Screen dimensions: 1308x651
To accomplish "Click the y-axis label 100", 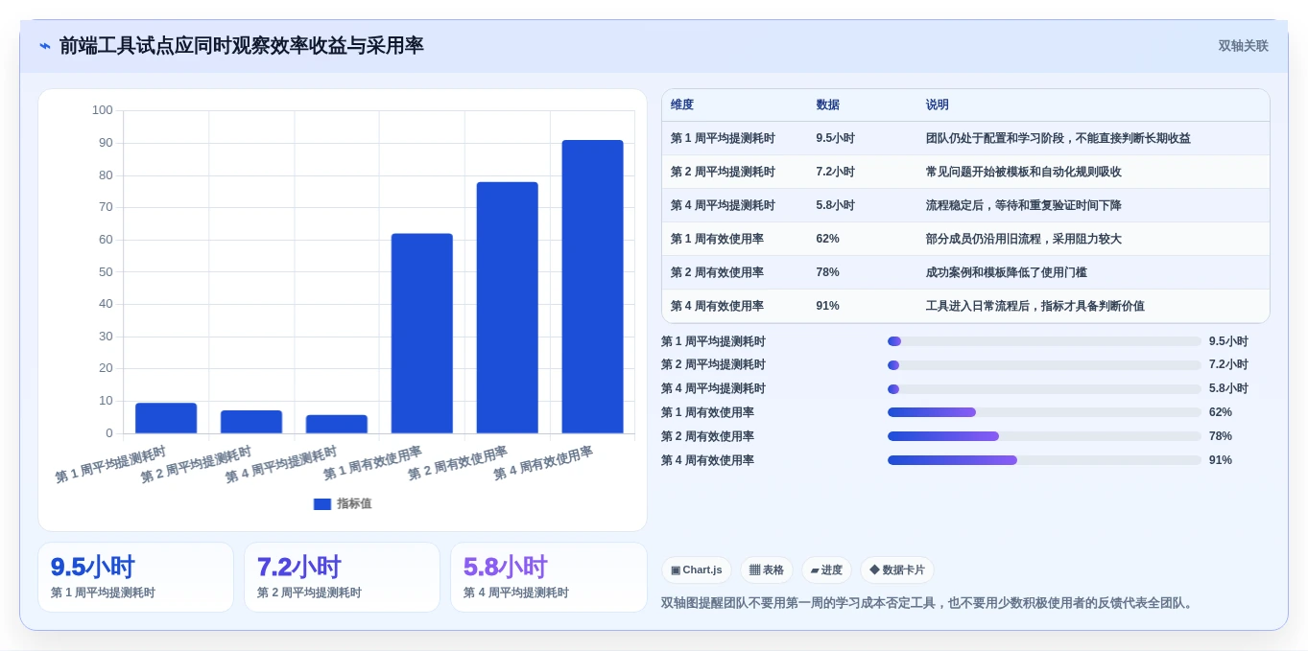I will 103,110.
